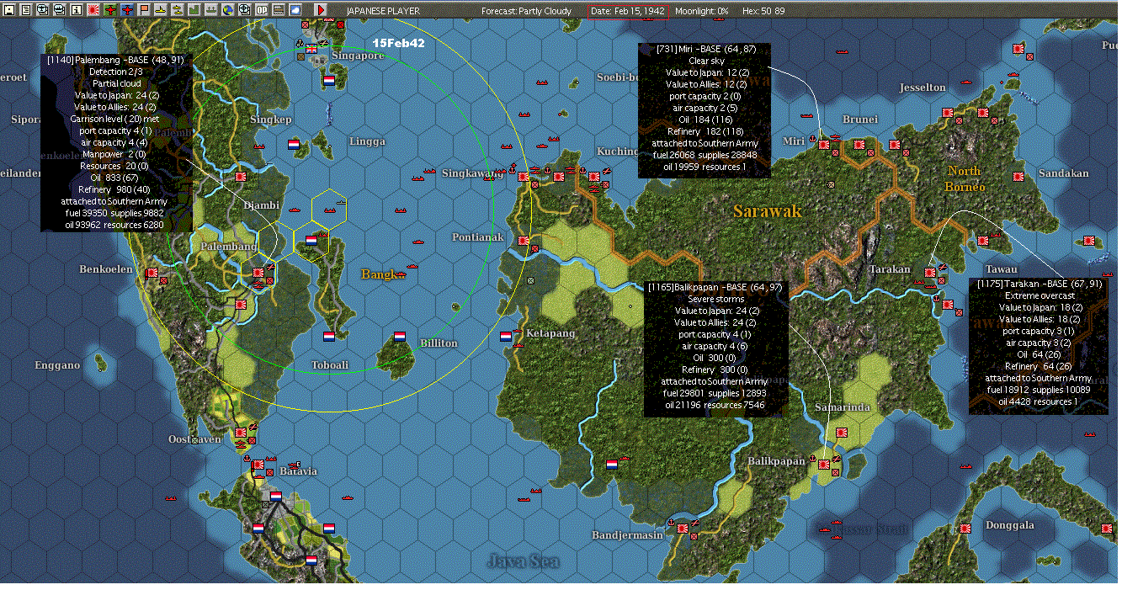Image resolution: width=1122 pixels, height=590 pixels.
Task: Select the British flag base at Singapore
Action: 312,49
